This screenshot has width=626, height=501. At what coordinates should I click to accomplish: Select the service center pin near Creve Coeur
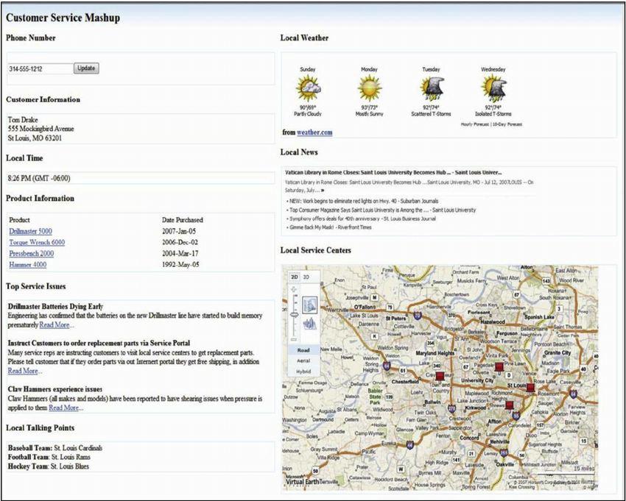pyautogui.click(x=440, y=376)
